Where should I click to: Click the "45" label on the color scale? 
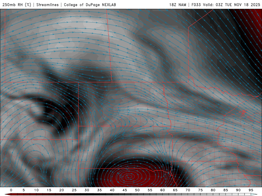(125, 190)
